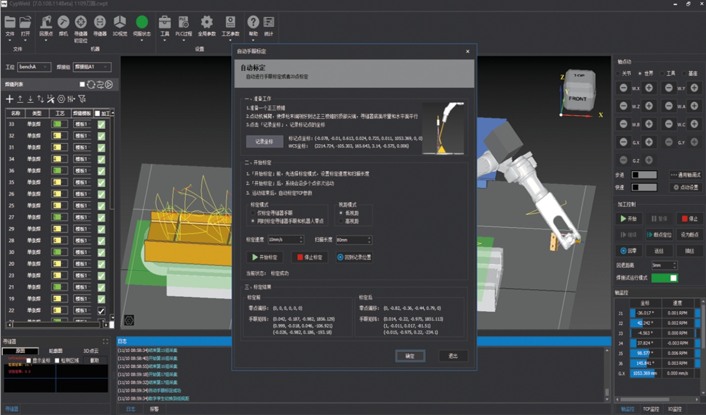Switch to the 报警 alarm tab
Image resolution: width=706 pixels, height=415 pixels.
(x=154, y=409)
